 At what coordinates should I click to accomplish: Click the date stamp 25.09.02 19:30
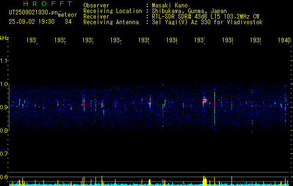point(32,22)
